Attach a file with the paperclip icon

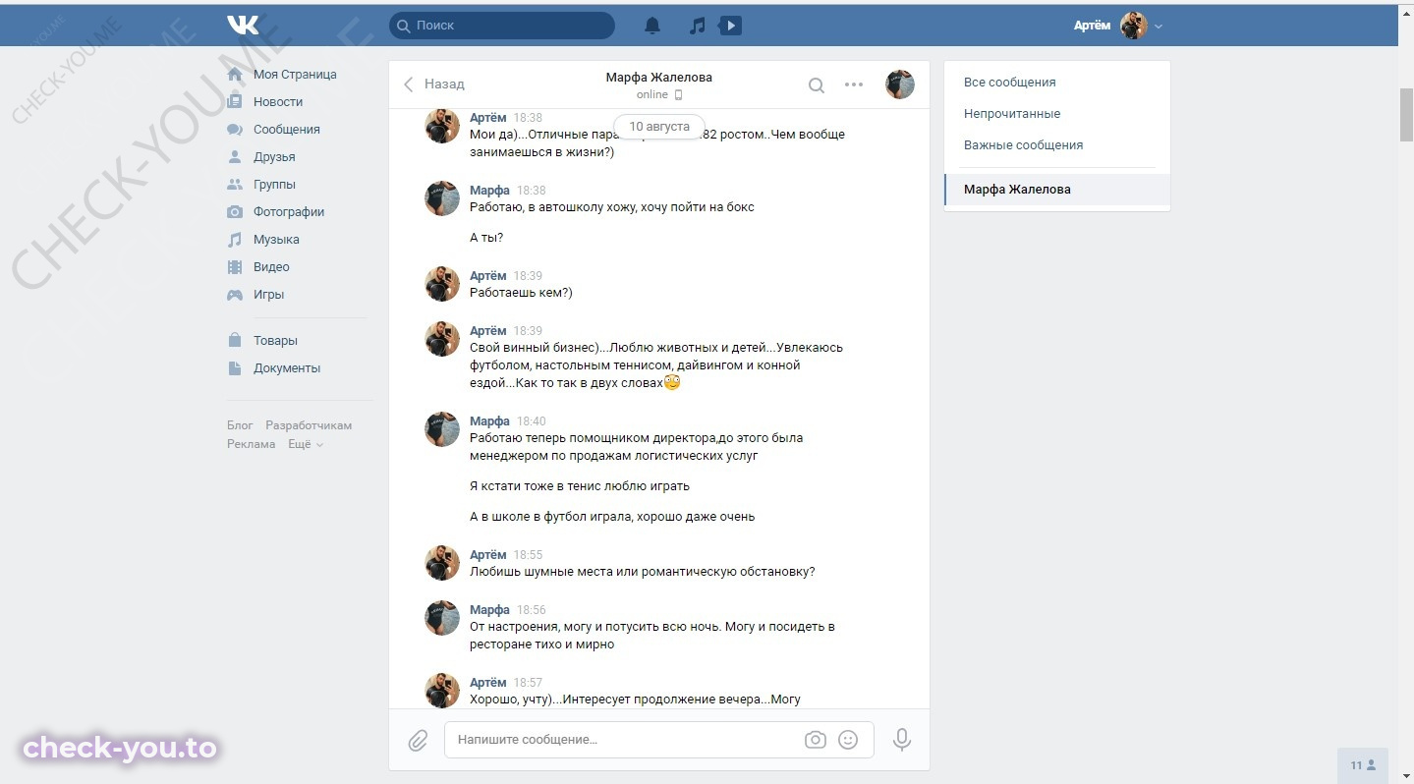[419, 740]
